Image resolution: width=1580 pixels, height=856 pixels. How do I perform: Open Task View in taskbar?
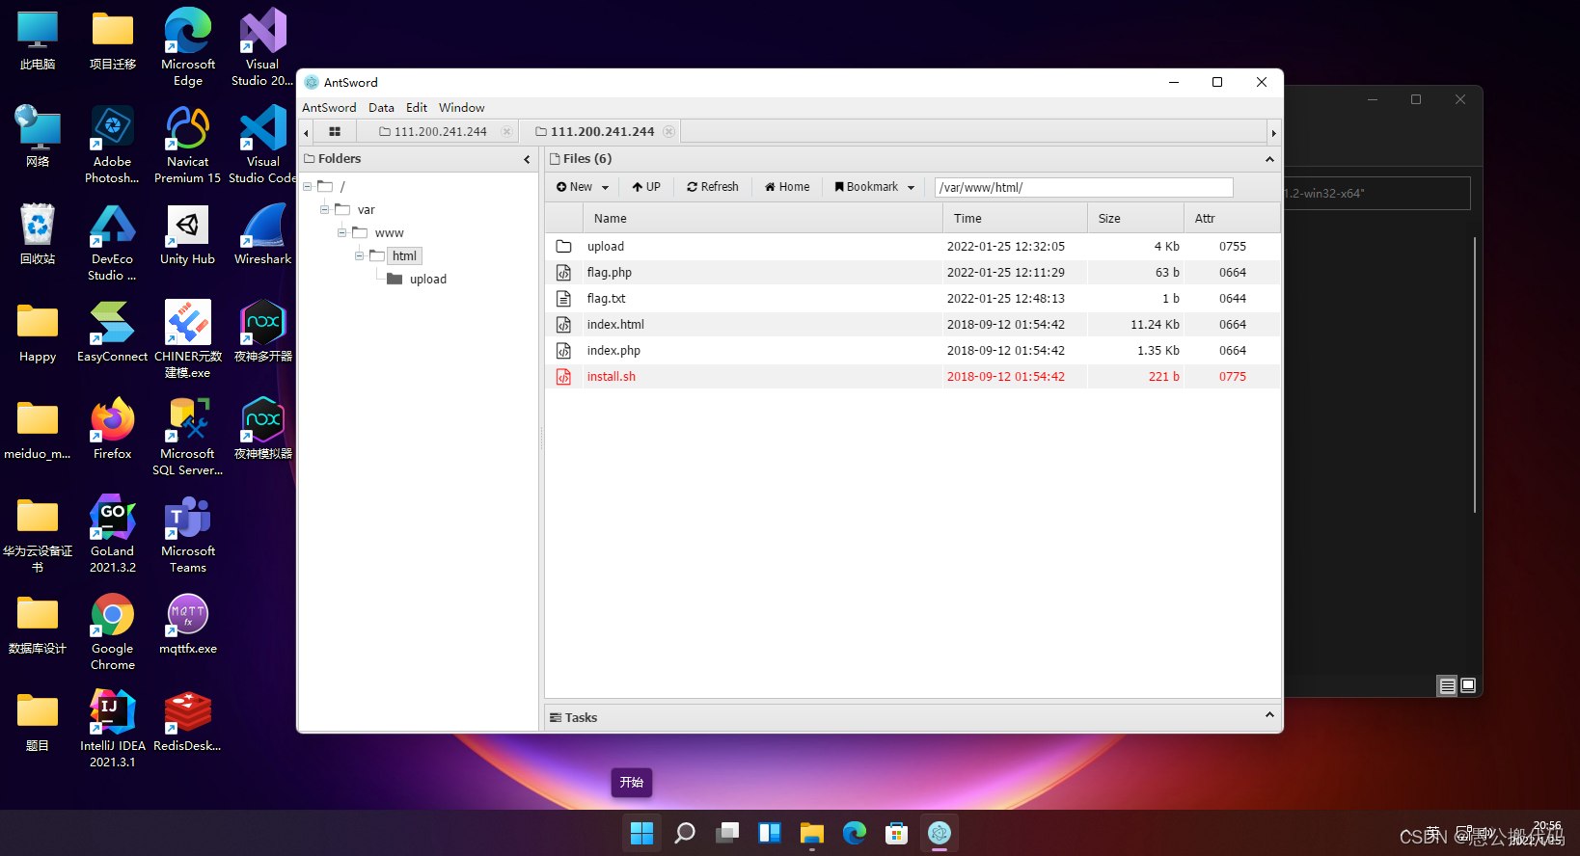pos(727,833)
